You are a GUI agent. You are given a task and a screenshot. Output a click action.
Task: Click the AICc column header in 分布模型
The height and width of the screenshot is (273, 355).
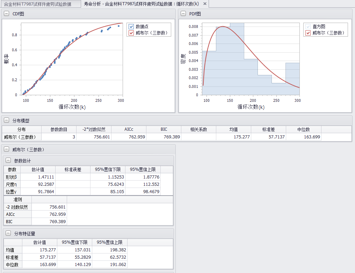point(129,129)
